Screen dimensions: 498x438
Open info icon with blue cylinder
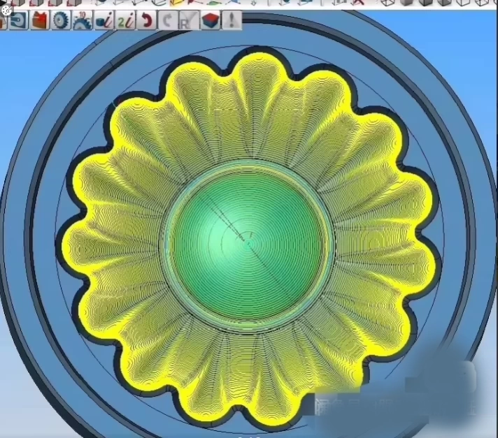[104, 20]
